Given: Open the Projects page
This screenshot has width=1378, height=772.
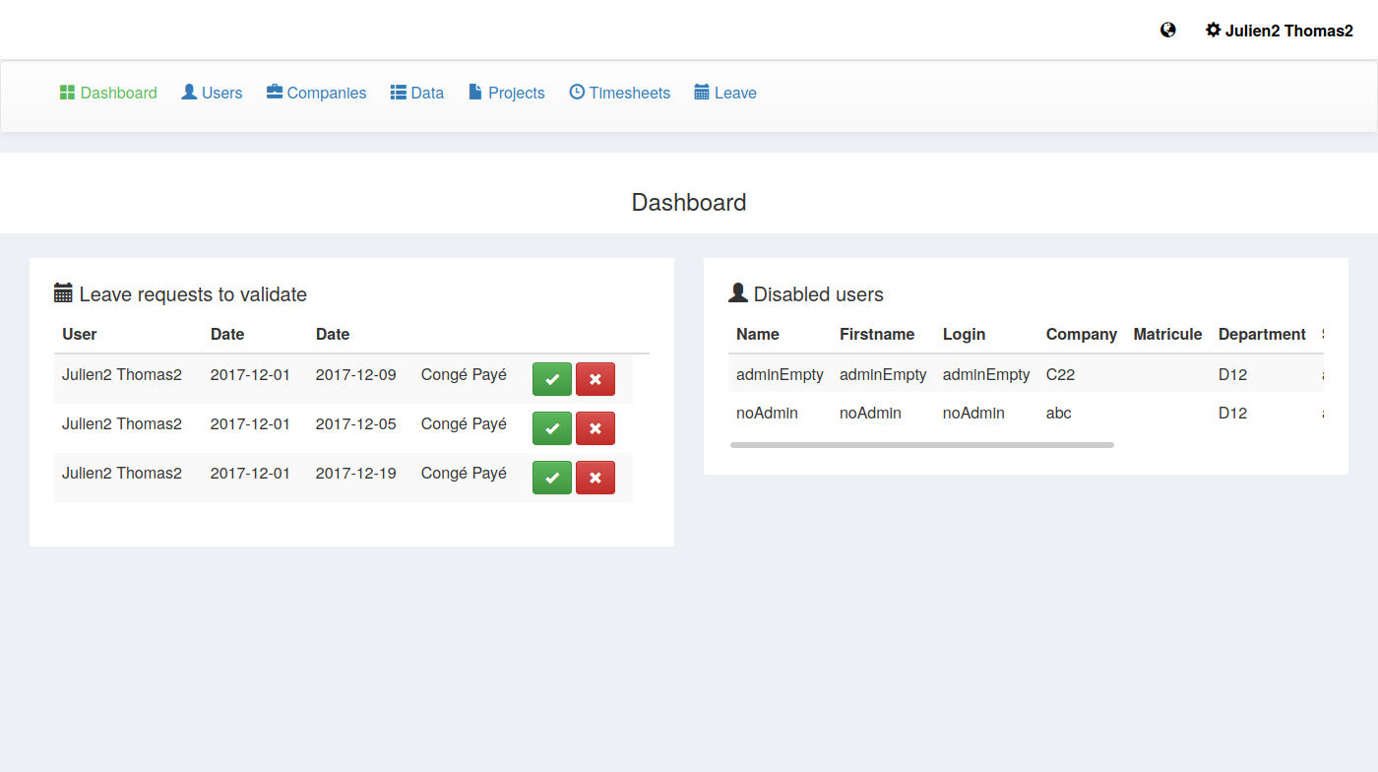Looking at the screenshot, I should [x=506, y=93].
